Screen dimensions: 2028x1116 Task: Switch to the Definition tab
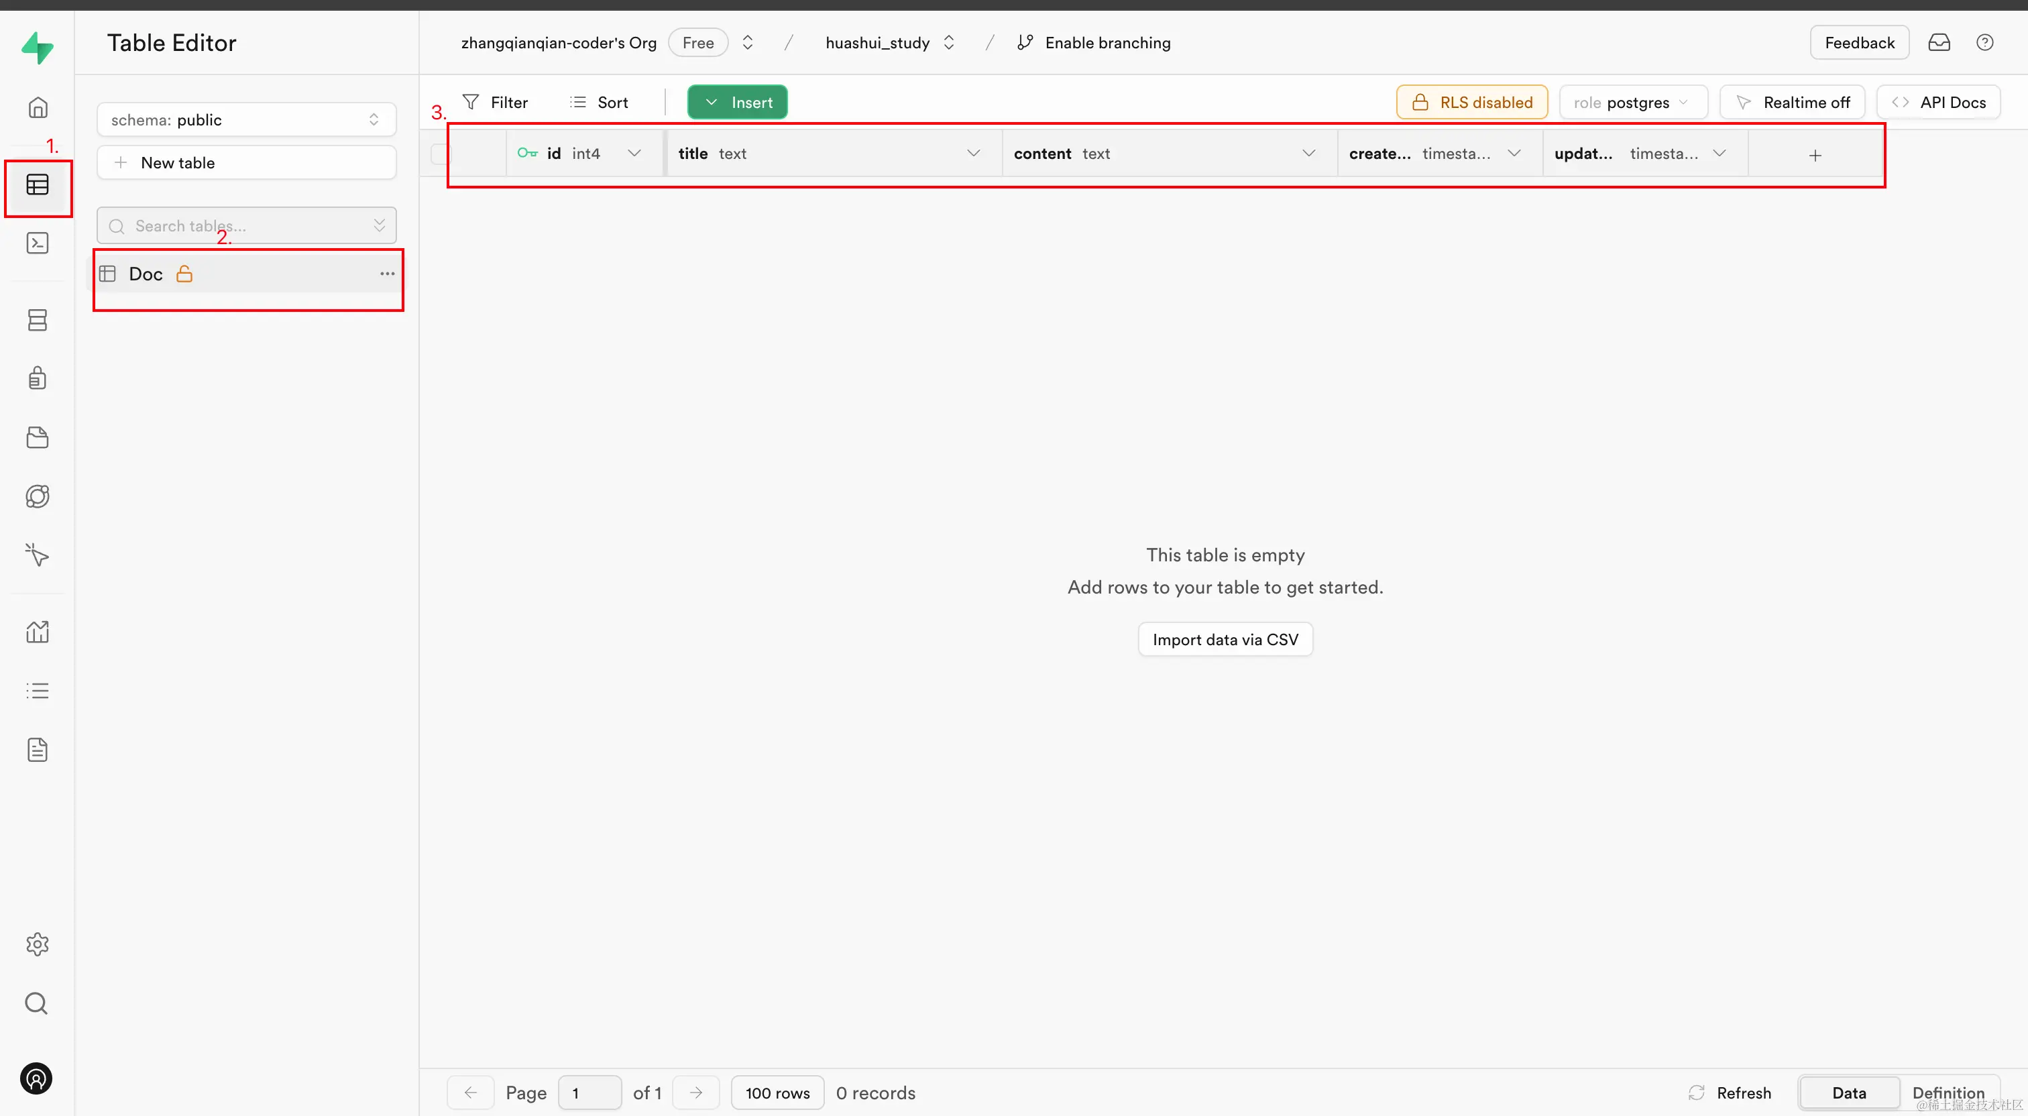(x=1948, y=1093)
